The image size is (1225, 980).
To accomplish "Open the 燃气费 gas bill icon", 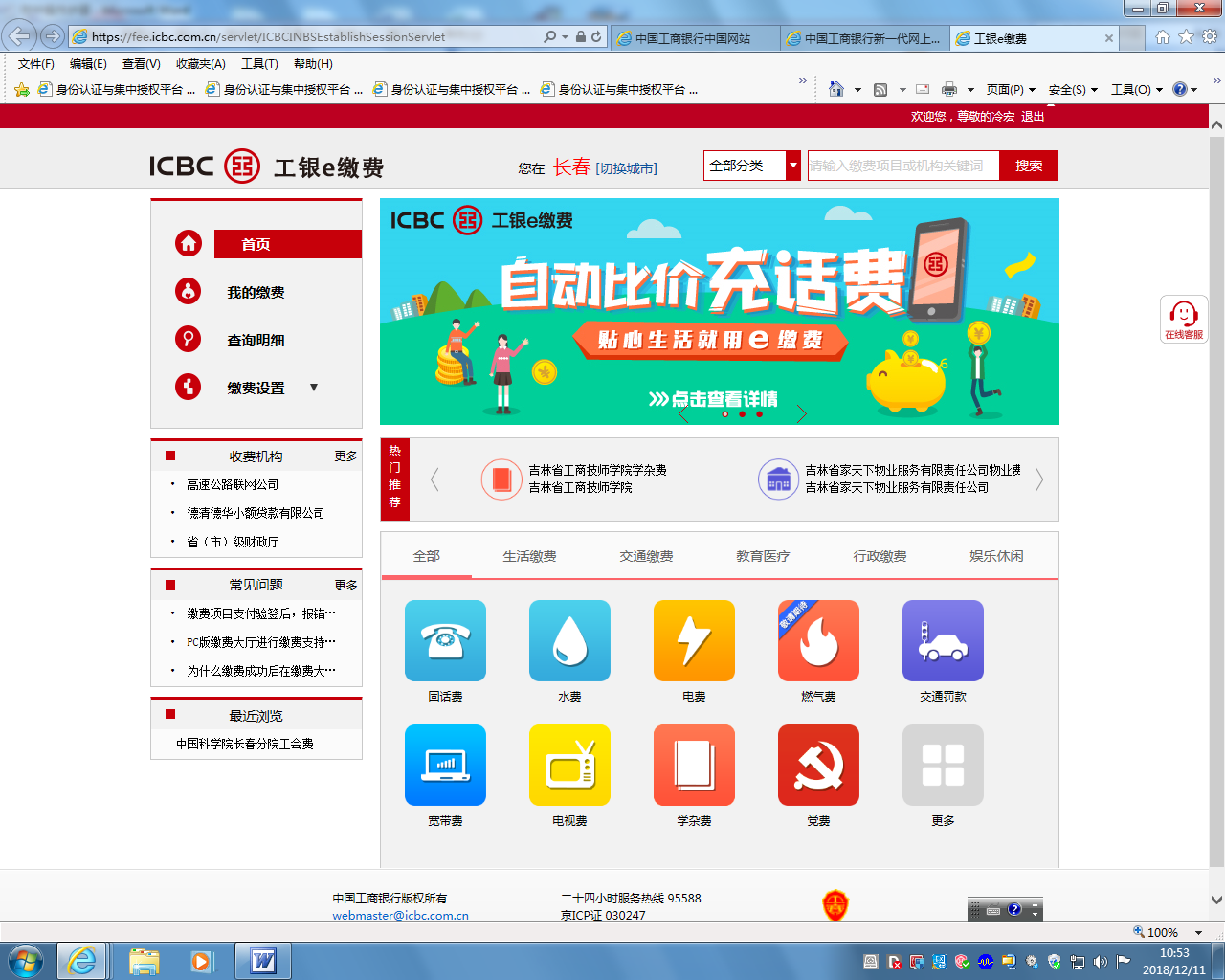I will [x=818, y=640].
